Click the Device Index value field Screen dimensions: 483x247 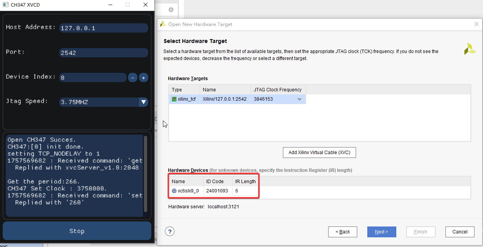[x=93, y=77]
